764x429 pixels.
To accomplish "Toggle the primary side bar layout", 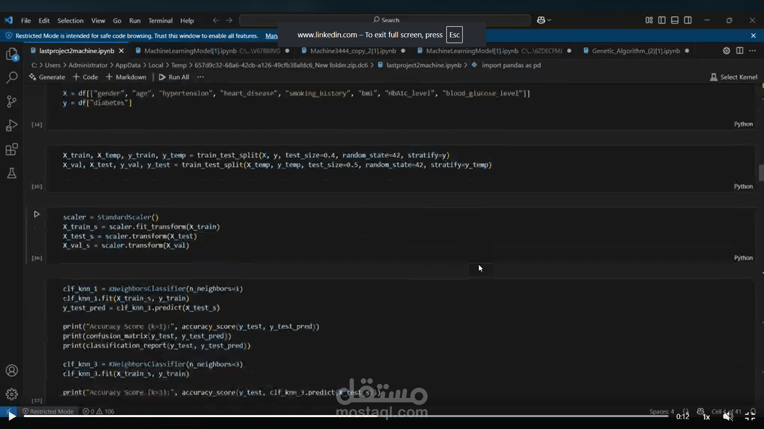I will coord(662,20).
